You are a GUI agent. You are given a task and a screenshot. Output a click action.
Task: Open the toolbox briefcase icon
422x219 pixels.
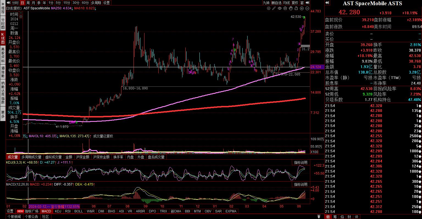click(x=285, y=8)
